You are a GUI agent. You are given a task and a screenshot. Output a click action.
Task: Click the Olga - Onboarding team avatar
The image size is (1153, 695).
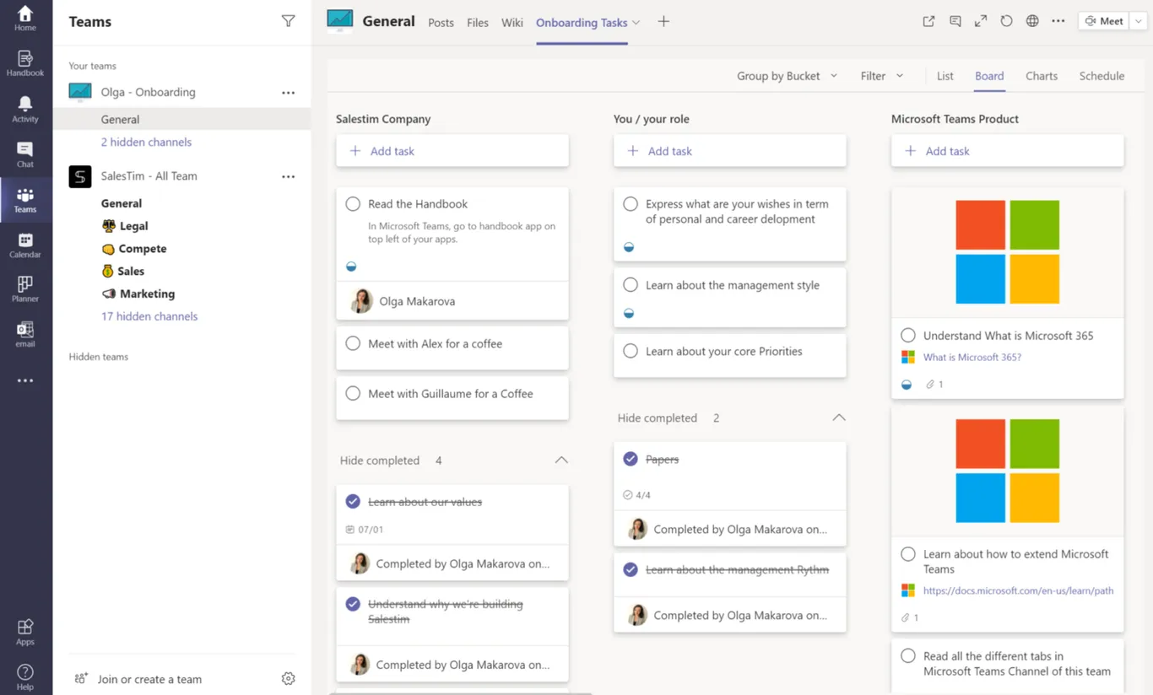[x=80, y=92]
